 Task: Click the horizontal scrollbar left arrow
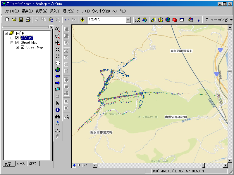pos(95,165)
